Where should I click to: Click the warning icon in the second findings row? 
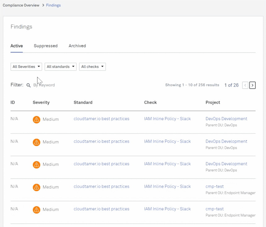coord(37,142)
